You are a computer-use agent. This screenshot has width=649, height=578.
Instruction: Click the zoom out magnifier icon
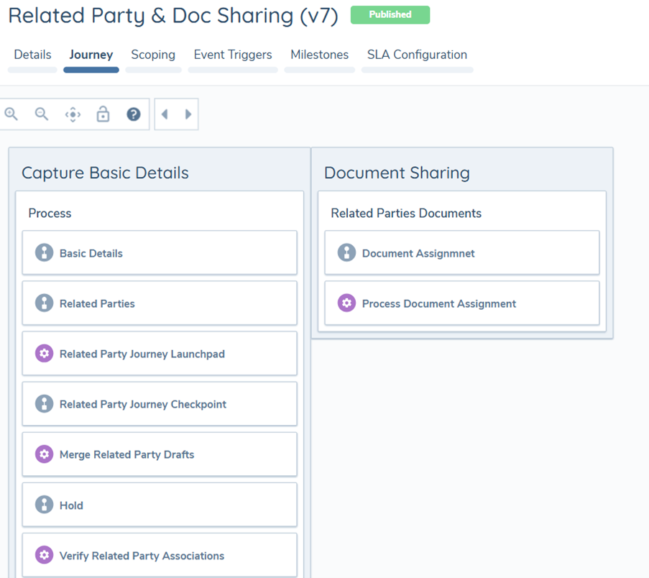[x=42, y=114]
